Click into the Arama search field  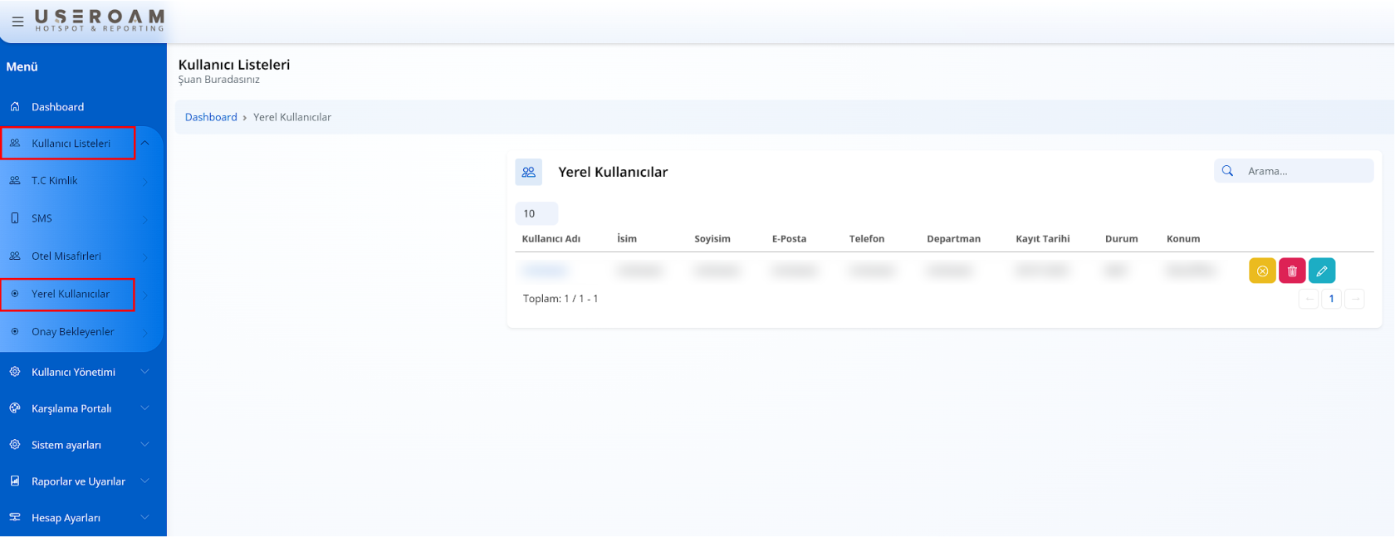pyautogui.click(x=1304, y=171)
